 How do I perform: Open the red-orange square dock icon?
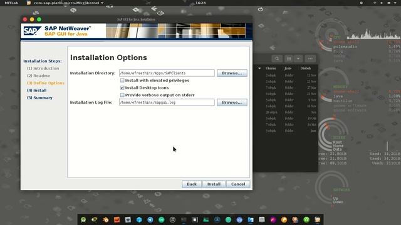click(117, 219)
